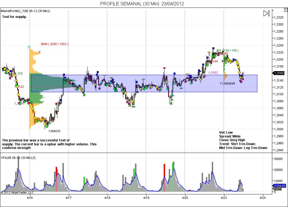The height and width of the screenshot is (207, 288).
Task: Click the 4/16 date on time axis
Action: click(x=30, y=198)
